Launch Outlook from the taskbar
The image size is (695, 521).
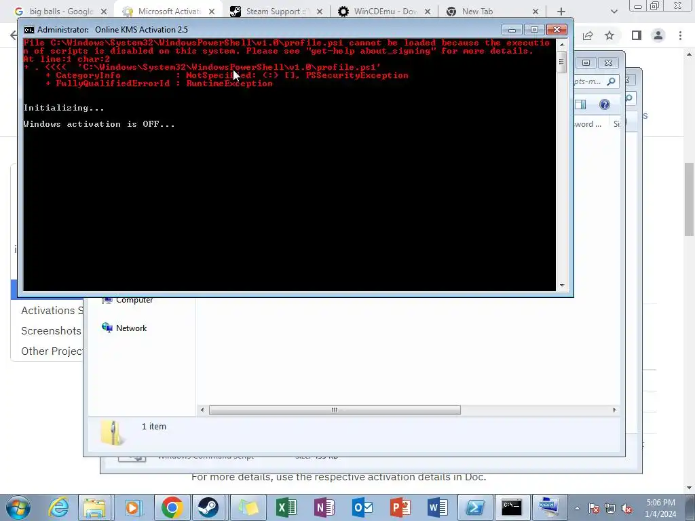pyautogui.click(x=362, y=507)
